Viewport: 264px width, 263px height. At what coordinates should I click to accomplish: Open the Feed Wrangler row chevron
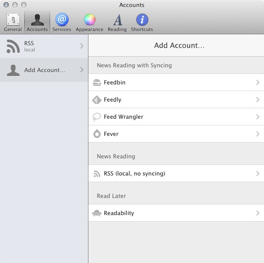tap(257, 117)
